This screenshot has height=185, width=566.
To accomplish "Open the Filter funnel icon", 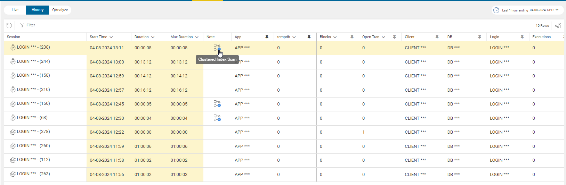I will pos(22,25).
